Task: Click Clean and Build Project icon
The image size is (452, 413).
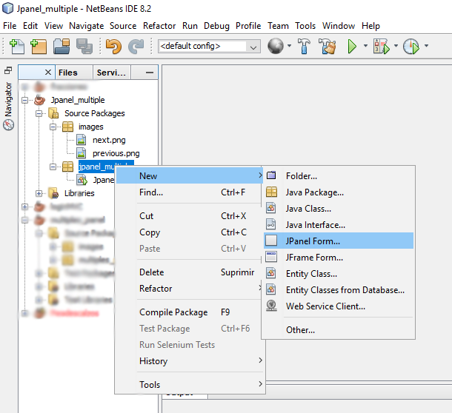Action: [328, 46]
